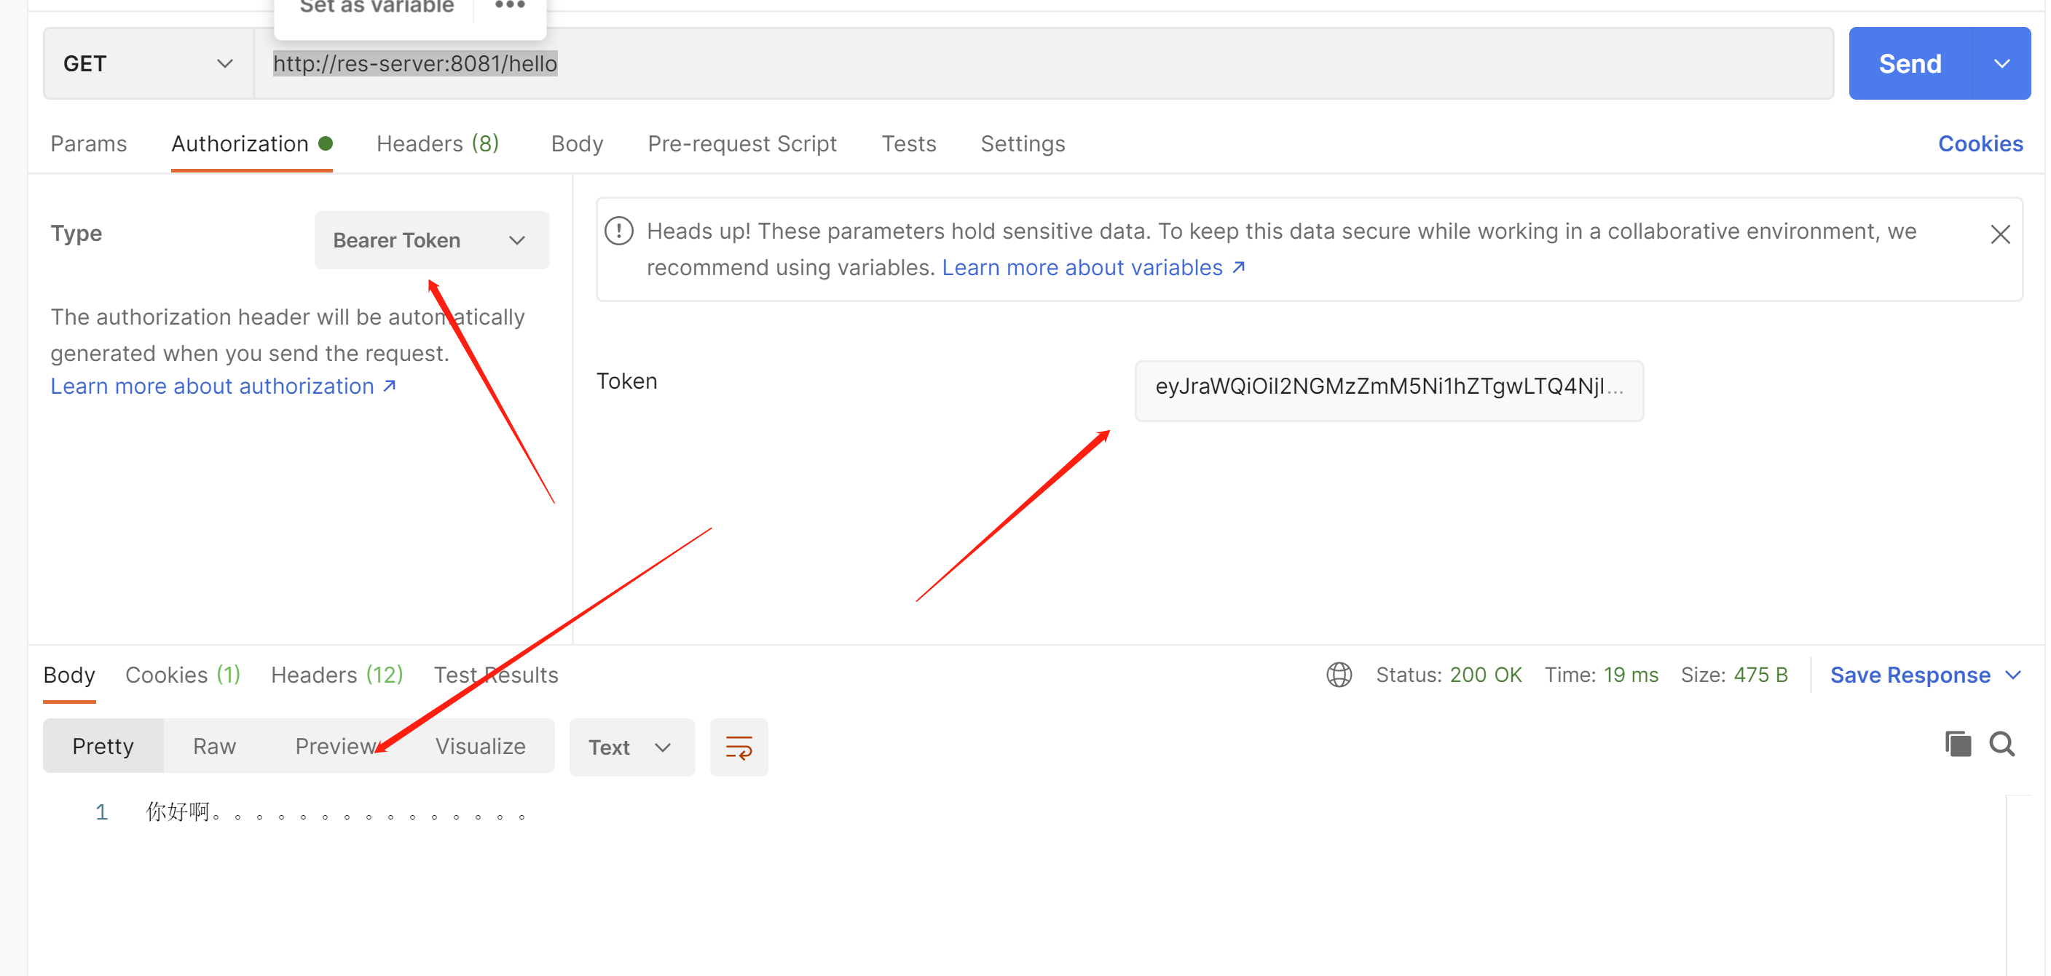Open the Send button dropdown arrow
The width and height of the screenshot is (2051, 976).
point(2001,63)
